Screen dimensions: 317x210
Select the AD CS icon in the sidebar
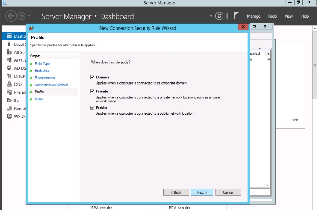point(9,60)
